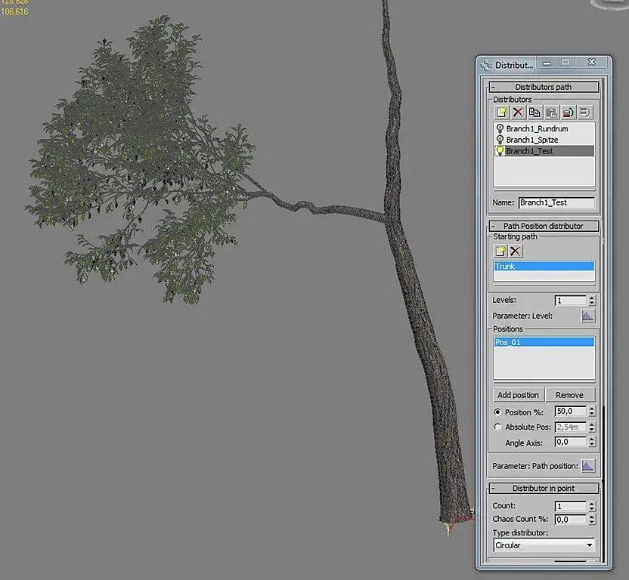Viewport: 629px width, 580px height.
Task: Click the Absolute Pos spinner arrows
Action: tap(591, 427)
